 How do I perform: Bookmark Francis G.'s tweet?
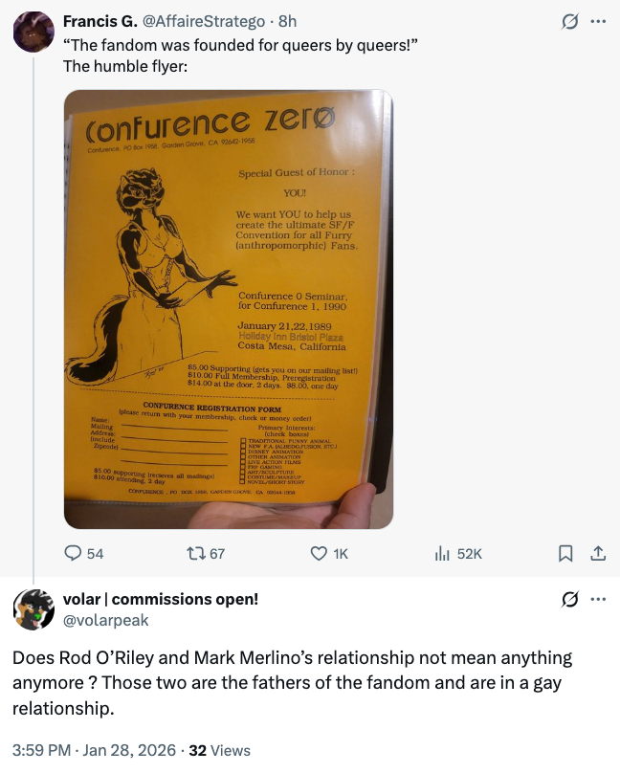565,553
